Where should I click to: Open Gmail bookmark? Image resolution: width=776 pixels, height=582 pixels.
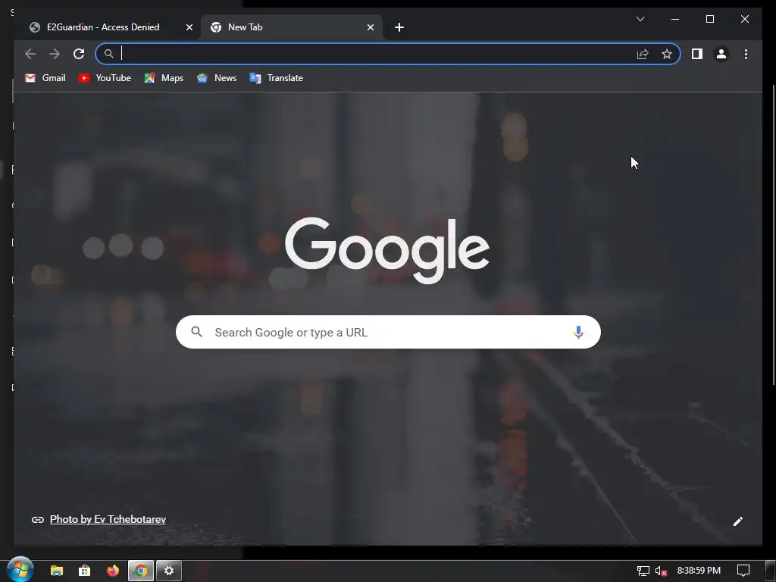click(x=45, y=78)
